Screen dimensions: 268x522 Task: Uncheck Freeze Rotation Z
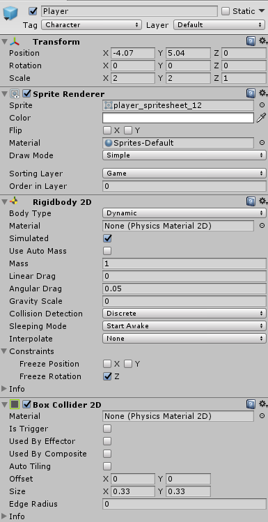(107, 376)
